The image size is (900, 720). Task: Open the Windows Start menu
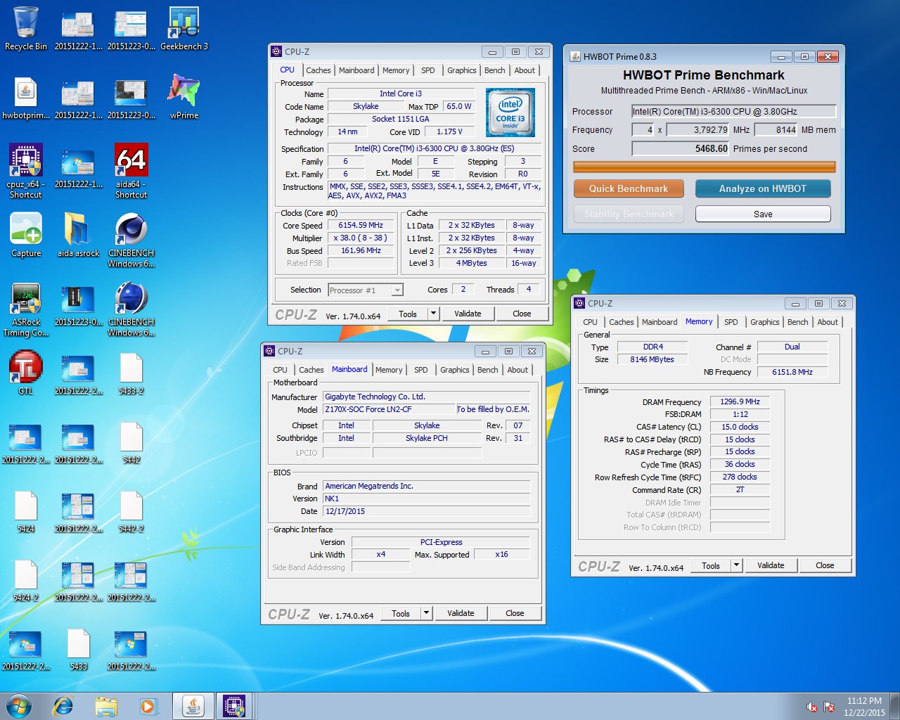pos(19,706)
